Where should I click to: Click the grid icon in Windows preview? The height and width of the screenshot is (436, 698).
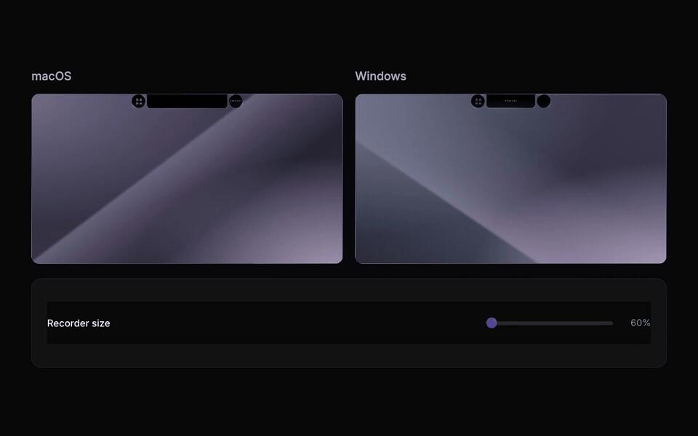(478, 101)
